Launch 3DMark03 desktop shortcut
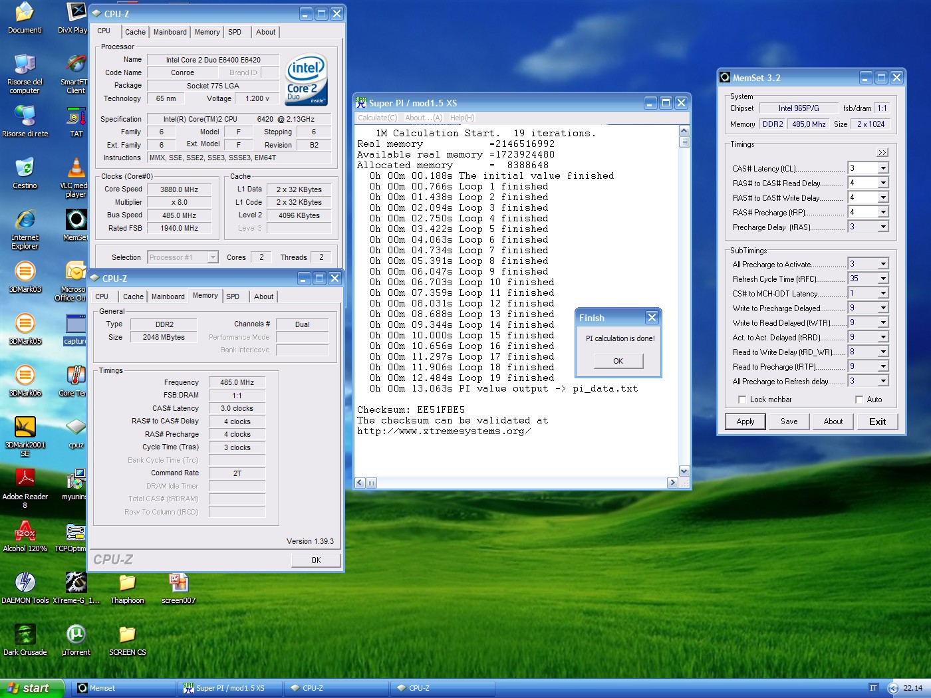Screen dimensions: 931x698 click(x=25, y=277)
